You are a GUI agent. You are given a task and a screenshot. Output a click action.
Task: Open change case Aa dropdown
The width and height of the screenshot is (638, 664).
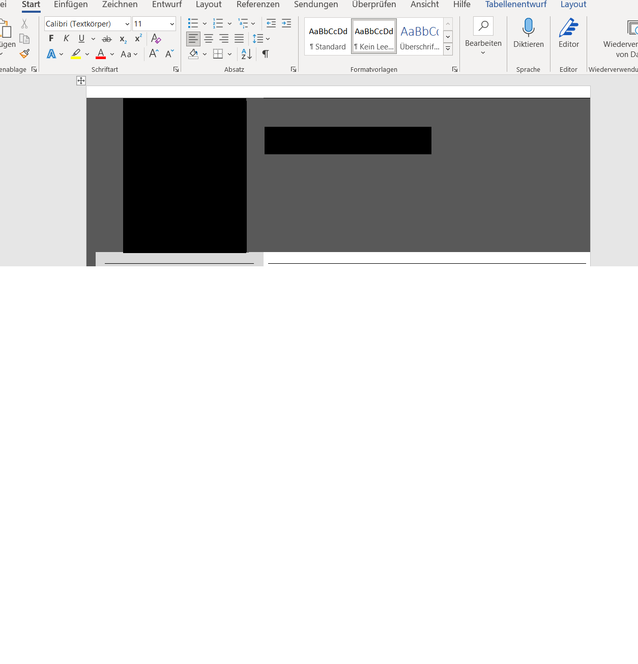tap(129, 54)
